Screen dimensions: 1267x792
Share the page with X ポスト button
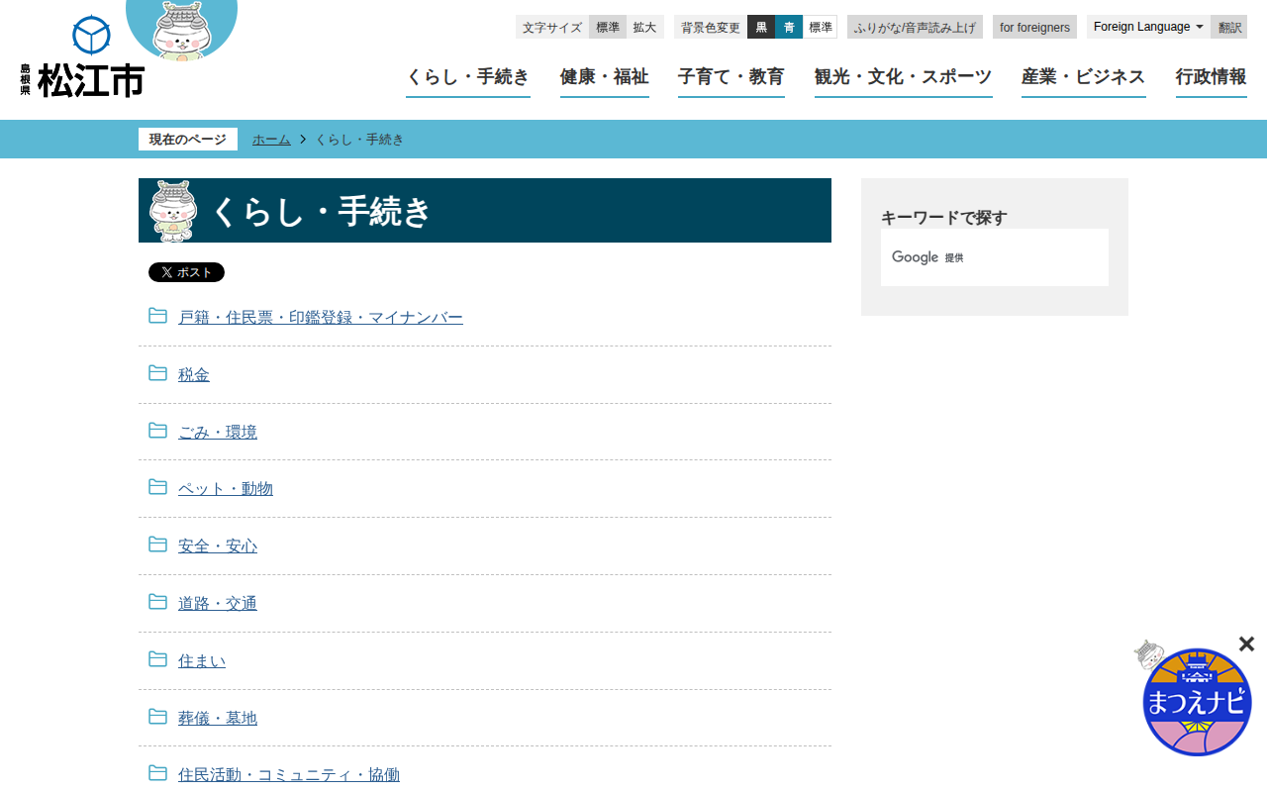(186, 272)
